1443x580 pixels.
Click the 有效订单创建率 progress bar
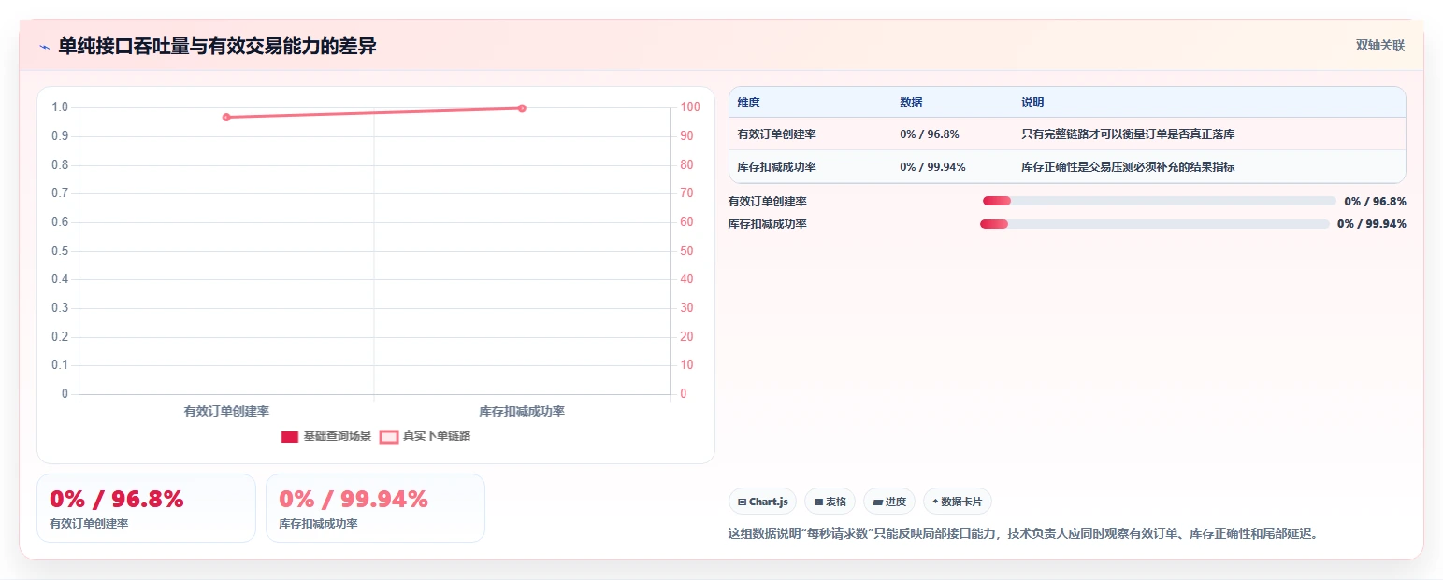(1159, 201)
